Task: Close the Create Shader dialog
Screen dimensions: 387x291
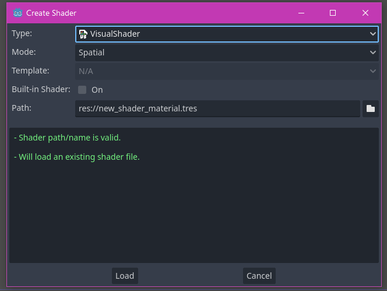Action: (x=365, y=13)
